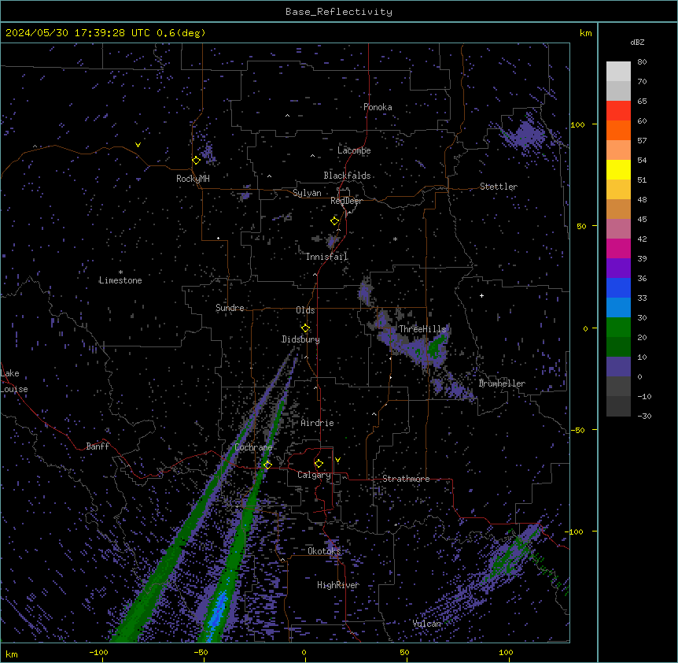Pick the orange 57-60 dBZ legend color
The image size is (678, 663).
point(618,130)
